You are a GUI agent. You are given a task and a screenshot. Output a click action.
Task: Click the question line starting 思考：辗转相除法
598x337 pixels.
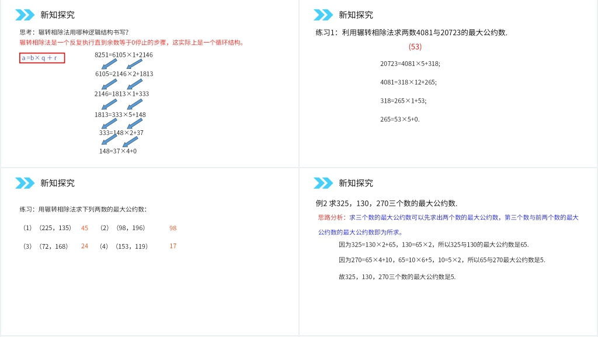pos(74,32)
